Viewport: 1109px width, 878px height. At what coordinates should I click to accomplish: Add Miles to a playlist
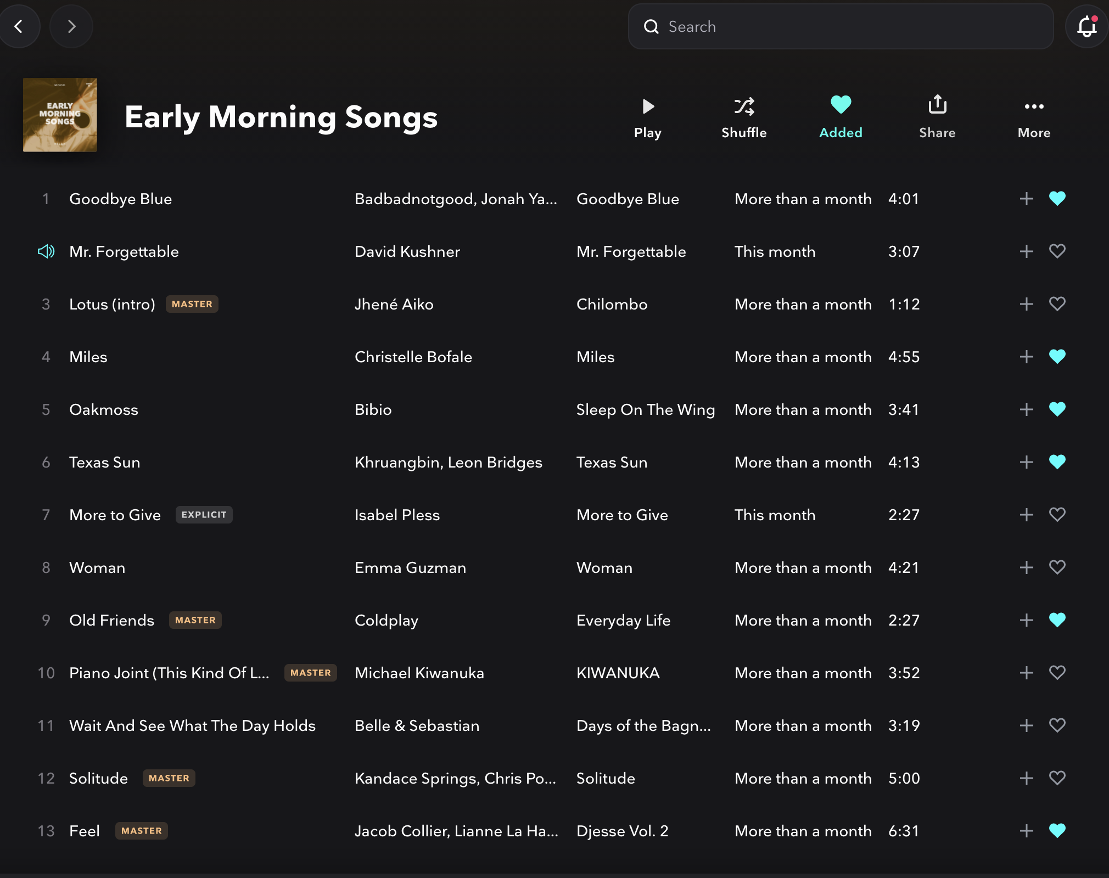pos(1026,357)
